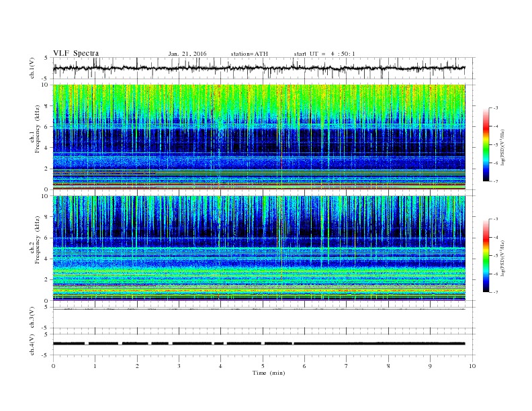532x411 pixels.
Task: Click the "VLF Spectra" title text
Action: [76, 53]
